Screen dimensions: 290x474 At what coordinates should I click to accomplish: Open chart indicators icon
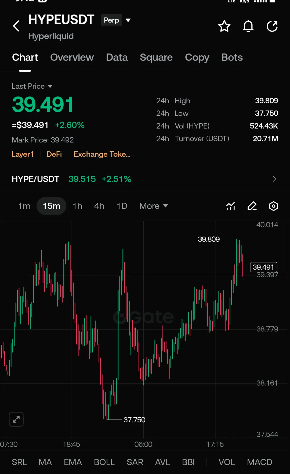231,206
